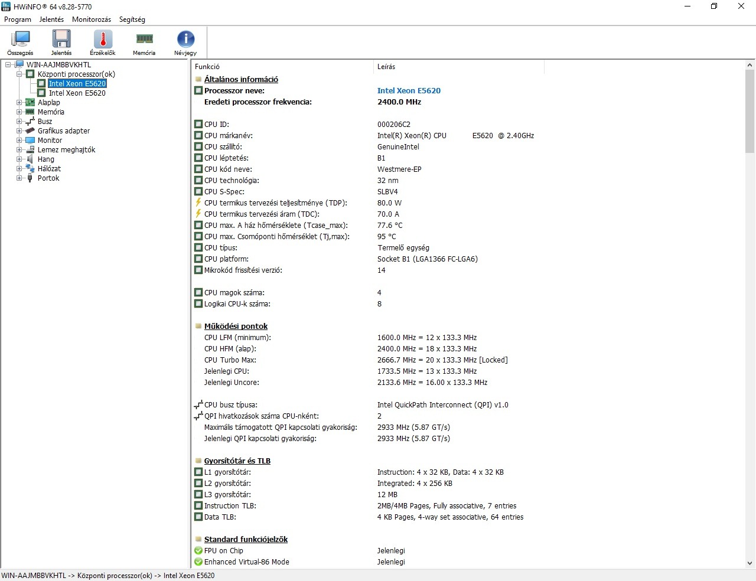
Task: Click the Névjegy about info icon
Action: (185, 39)
